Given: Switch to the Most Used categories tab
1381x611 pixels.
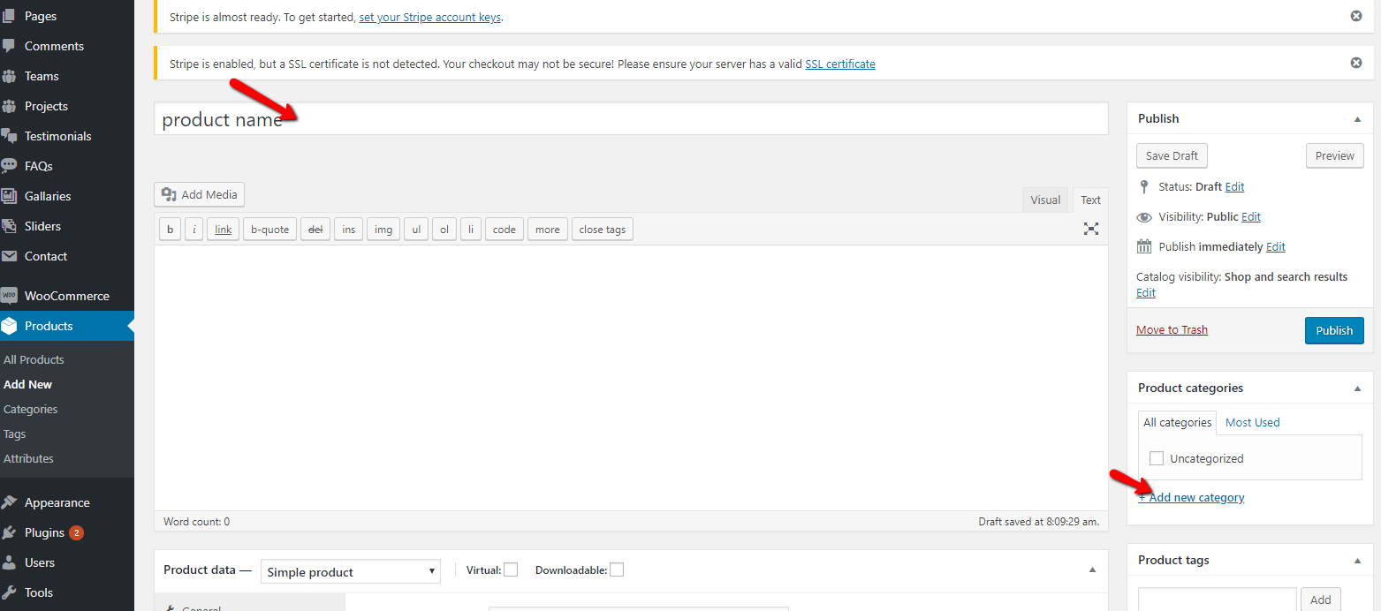Looking at the screenshot, I should (x=1252, y=422).
